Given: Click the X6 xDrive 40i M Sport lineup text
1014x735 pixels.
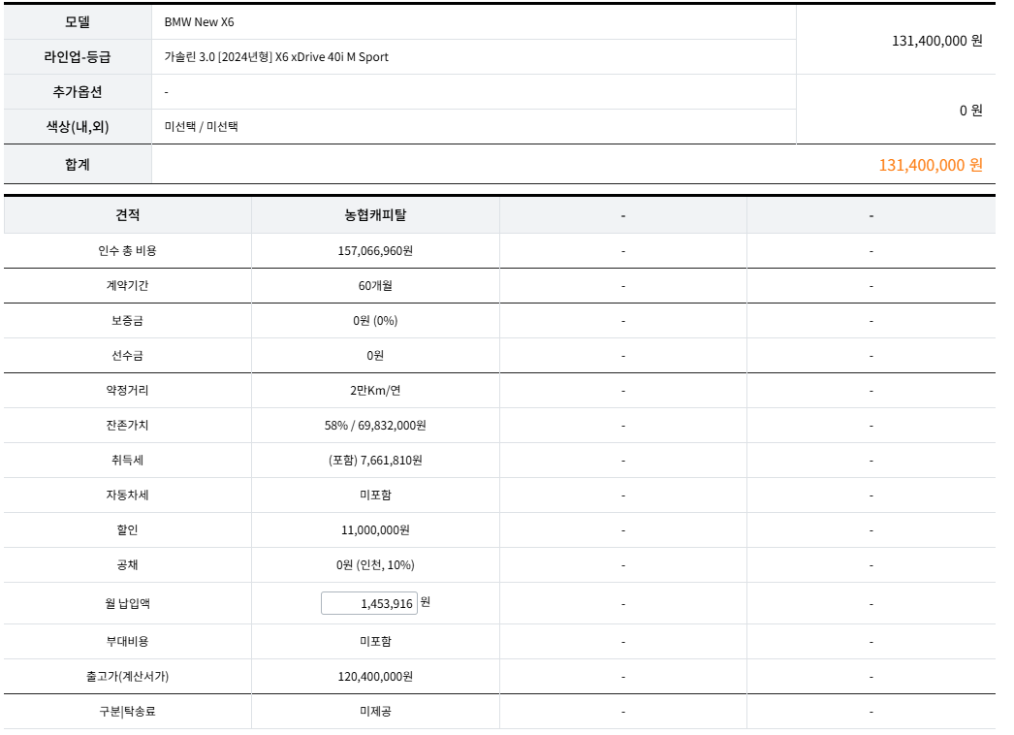Looking at the screenshot, I should 276,57.
